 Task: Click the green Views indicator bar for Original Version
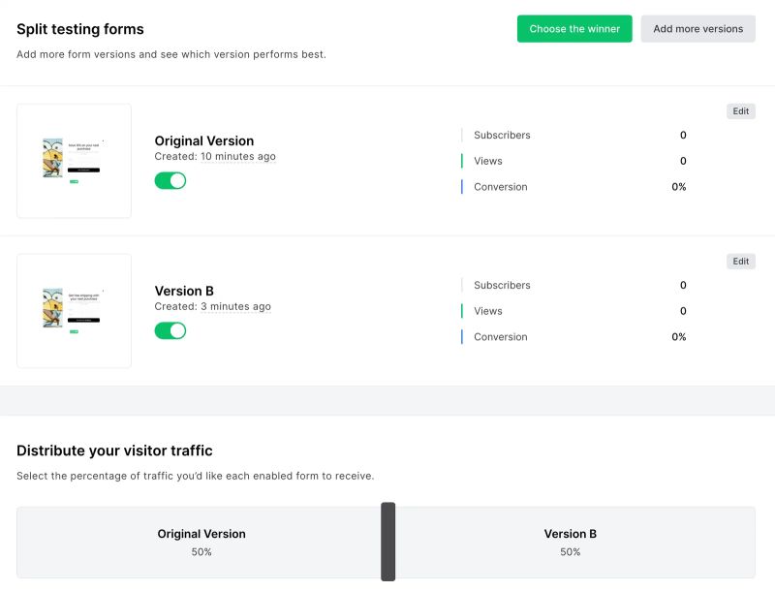point(462,161)
